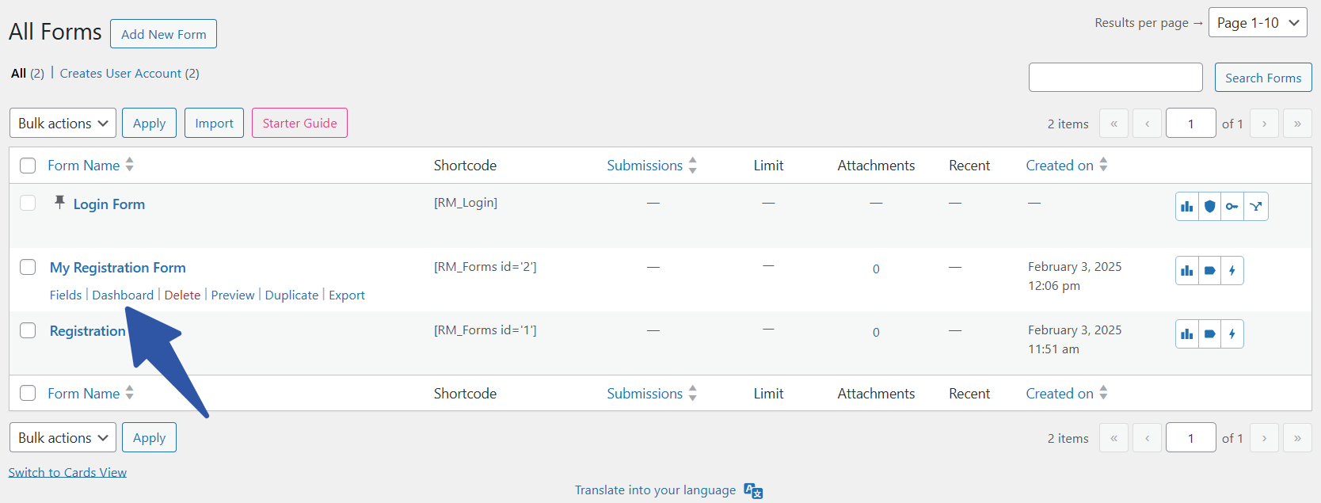
Task: Click the search forms text field
Action: pos(1115,78)
